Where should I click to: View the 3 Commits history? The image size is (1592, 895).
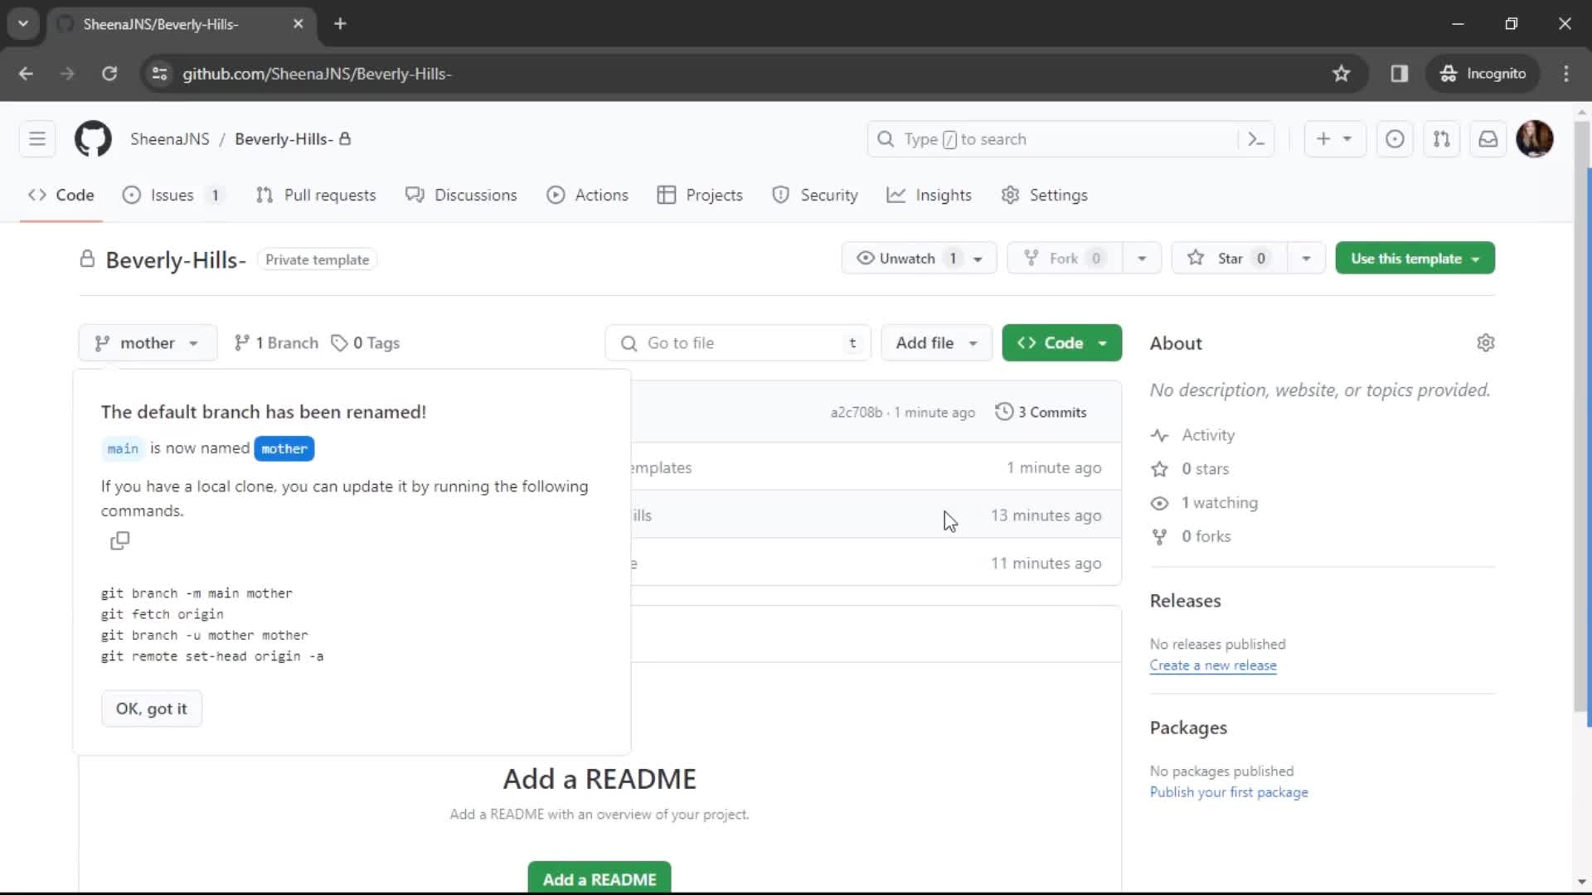tap(1041, 412)
